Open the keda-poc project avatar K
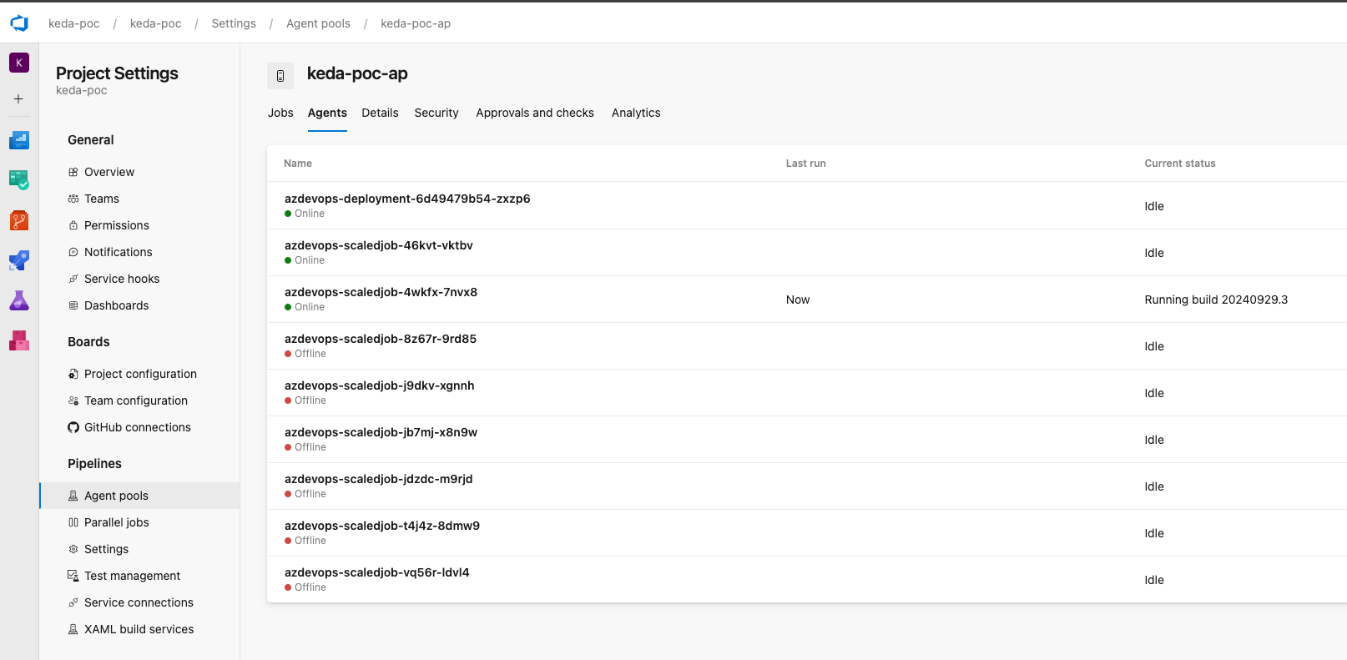Image resolution: width=1347 pixels, height=660 pixels. tap(19, 63)
